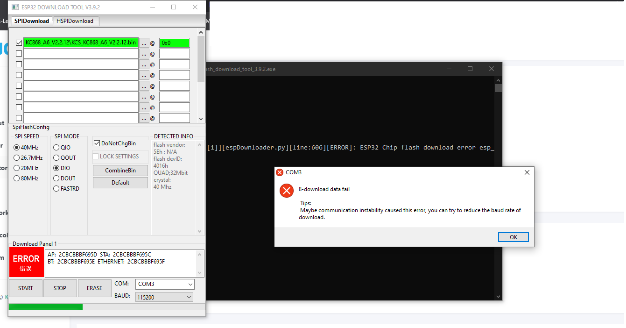Select 80MHz SPI speed

coord(17,178)
